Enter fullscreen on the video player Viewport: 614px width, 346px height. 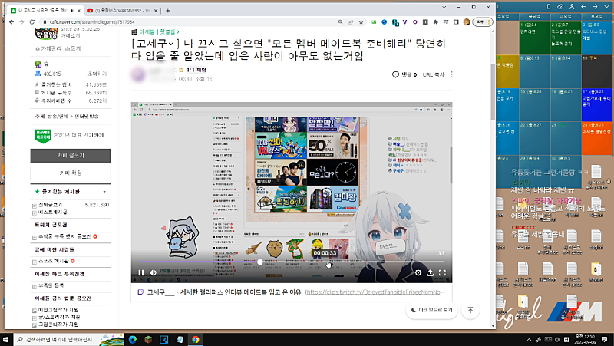point(441,272)
